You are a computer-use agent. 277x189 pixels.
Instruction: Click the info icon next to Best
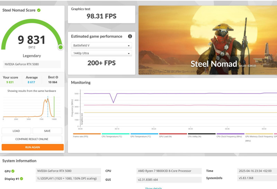(57, 77)
